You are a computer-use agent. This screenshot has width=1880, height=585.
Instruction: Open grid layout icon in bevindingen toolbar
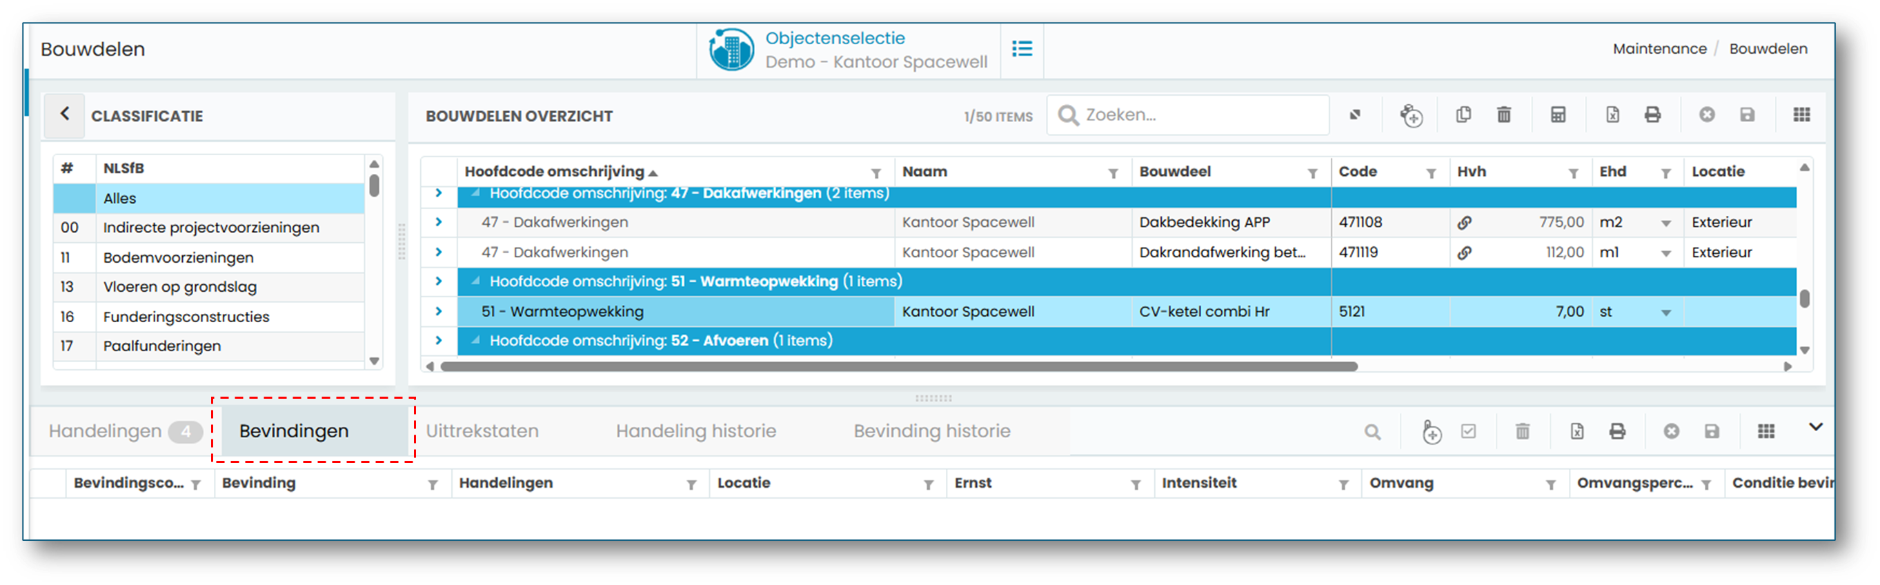tap(1766, 432)
